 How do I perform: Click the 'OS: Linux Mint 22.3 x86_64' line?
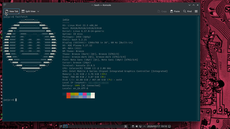pyautogui.click(x=80, y=25)
